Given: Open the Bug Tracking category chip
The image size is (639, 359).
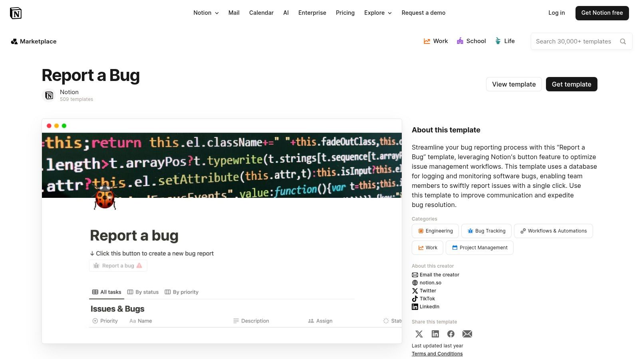Looking at the screenshot, I should (486, 231).
